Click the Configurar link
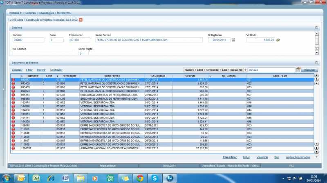 pos(56,70)
